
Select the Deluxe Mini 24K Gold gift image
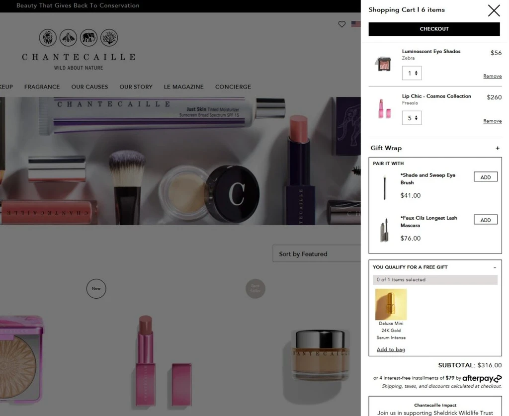(391, 304)
